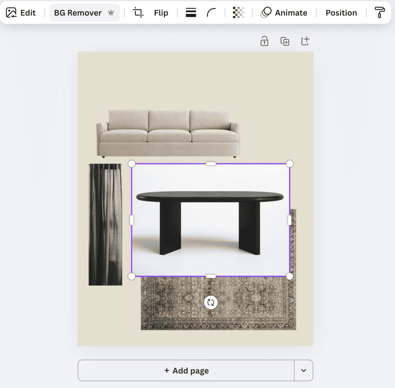Click the top-right corner resize handle of table image
This screenshot has height=388, width=395.
pos(290,164)
